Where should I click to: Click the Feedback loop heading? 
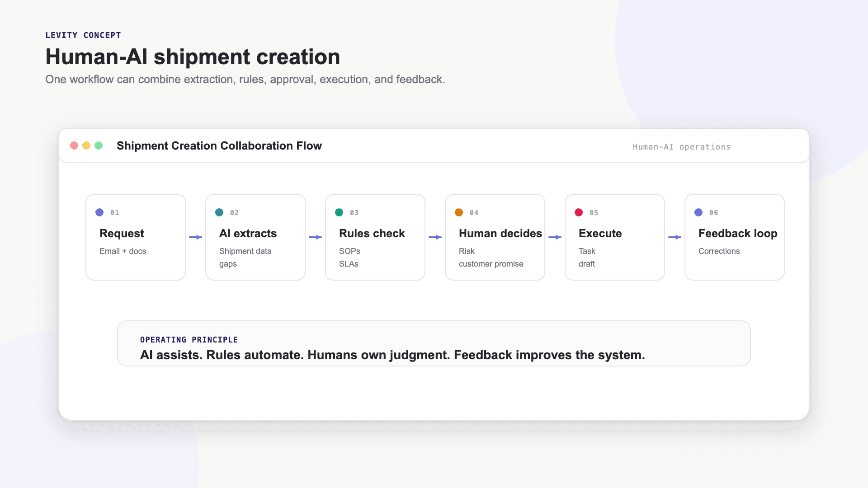pos(738,234)
